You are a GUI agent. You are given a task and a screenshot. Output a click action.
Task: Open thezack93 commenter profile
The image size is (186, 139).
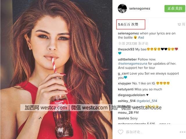pos(126,49)
